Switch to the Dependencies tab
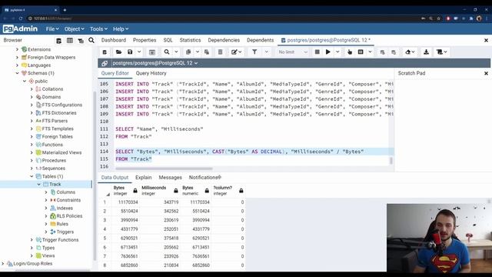Image resolution: width=492 pixels, height=277 pixels. click(224, 40)
